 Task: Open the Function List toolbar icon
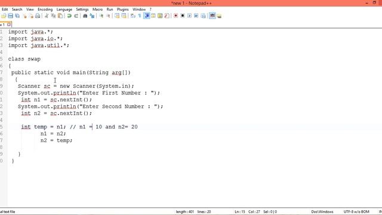click(x=167, y=16)
